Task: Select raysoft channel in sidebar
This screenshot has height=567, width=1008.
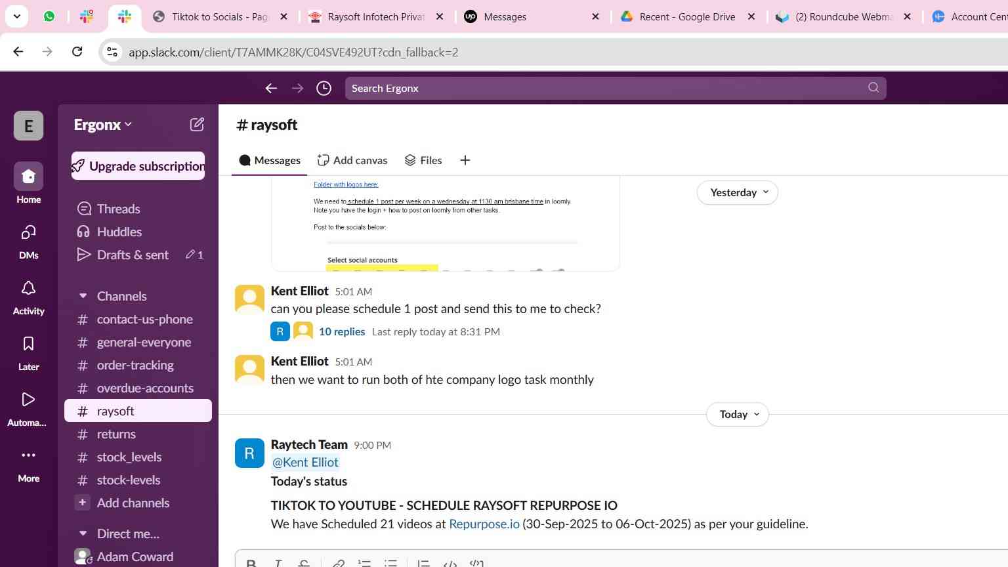Action: [138, 411]
